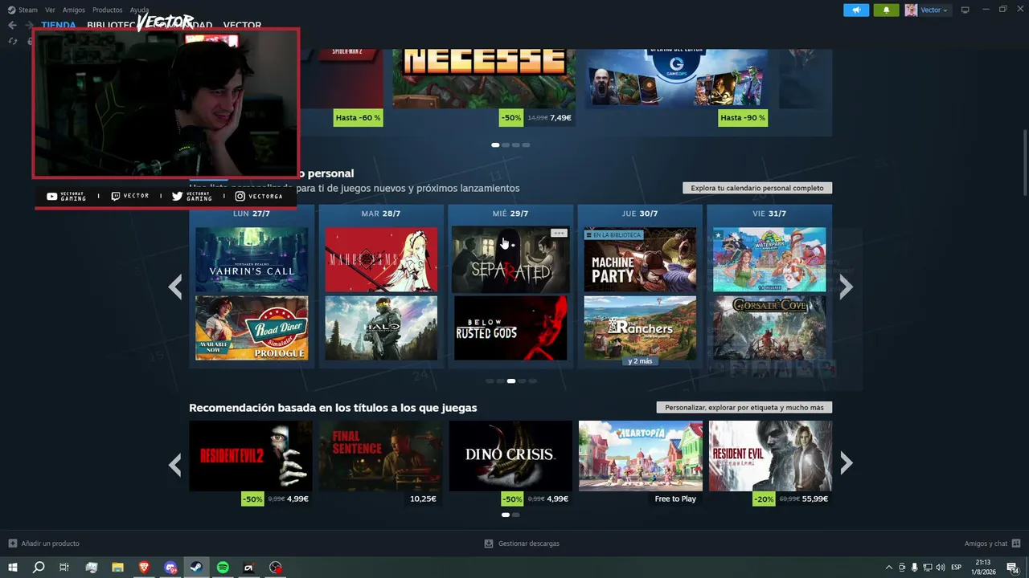This screenshot has width=1029, height=578.
Task: Click Añadir un producto
Action: (50, 543)
